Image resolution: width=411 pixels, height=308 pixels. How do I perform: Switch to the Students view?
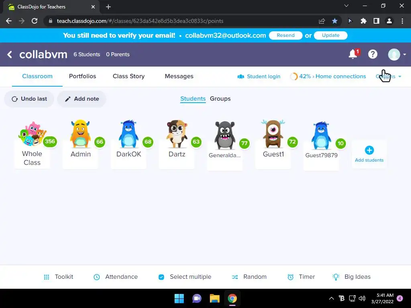(x=193, y=99)
